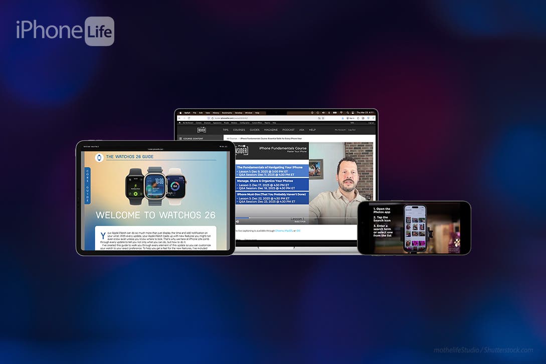Go to the MAGAZINE section
Viewport: 546px width, 364px height.
point(271,130)
